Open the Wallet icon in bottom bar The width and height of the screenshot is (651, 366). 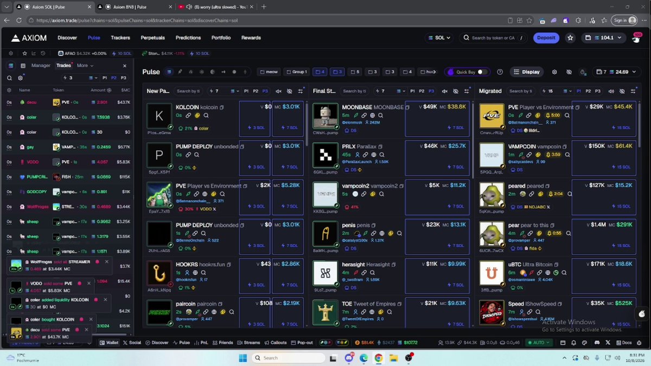point(109,343)
